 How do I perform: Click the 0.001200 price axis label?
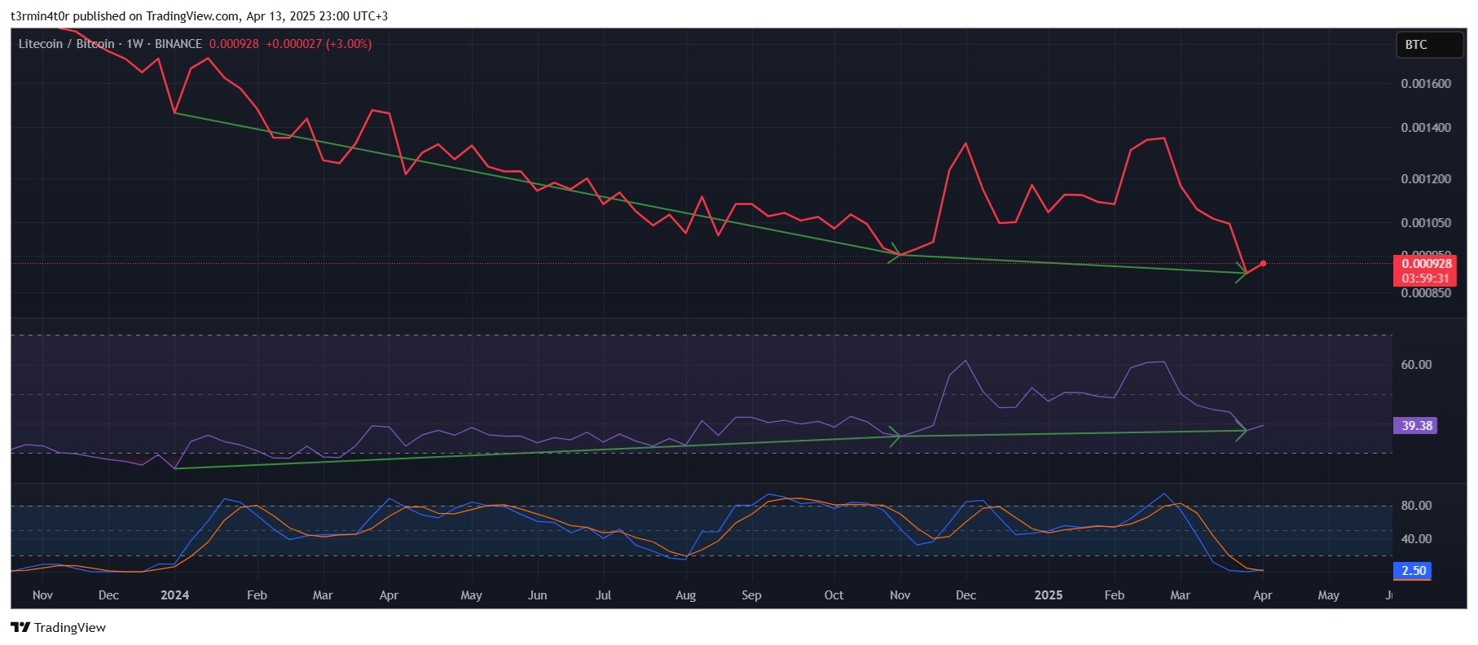point(1425,179)
